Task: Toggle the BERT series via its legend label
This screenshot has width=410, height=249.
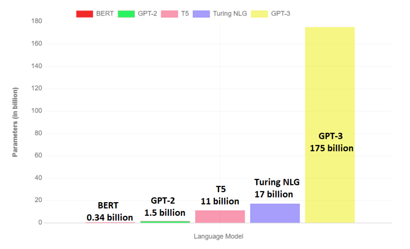Action: pos(105,14)
